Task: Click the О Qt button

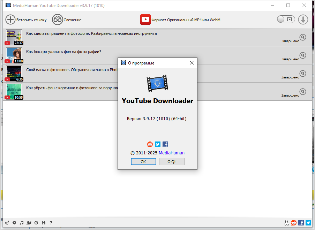Action: click(172, 161)
